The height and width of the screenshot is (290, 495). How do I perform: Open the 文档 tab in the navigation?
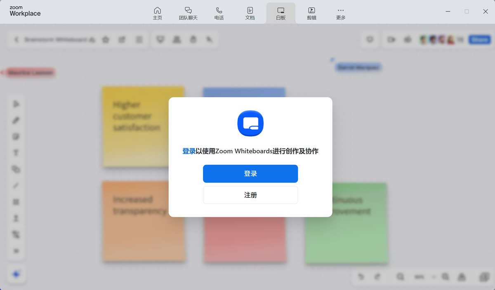[250, 12]
